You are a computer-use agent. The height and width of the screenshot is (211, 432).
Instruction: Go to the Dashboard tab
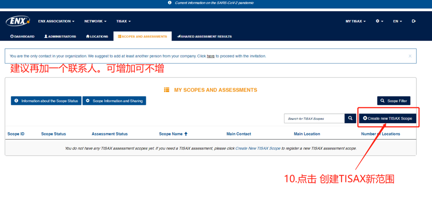pos(22,36)
